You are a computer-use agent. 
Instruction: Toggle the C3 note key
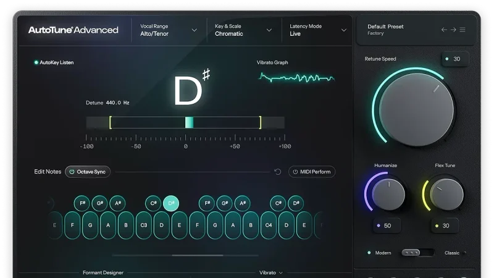[x=144, y=225]
